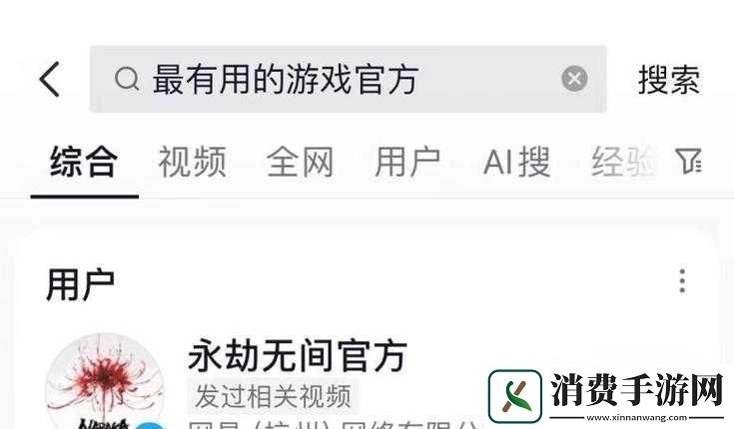Open 永劫无间官方 avatar with red flower
The height and width of the screenshot is (429, 734).
click(x=105, y=381)
